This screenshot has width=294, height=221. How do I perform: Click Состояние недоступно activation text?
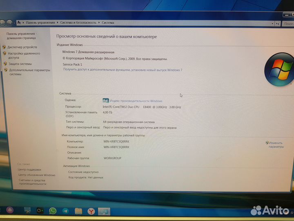coord(83,172)
